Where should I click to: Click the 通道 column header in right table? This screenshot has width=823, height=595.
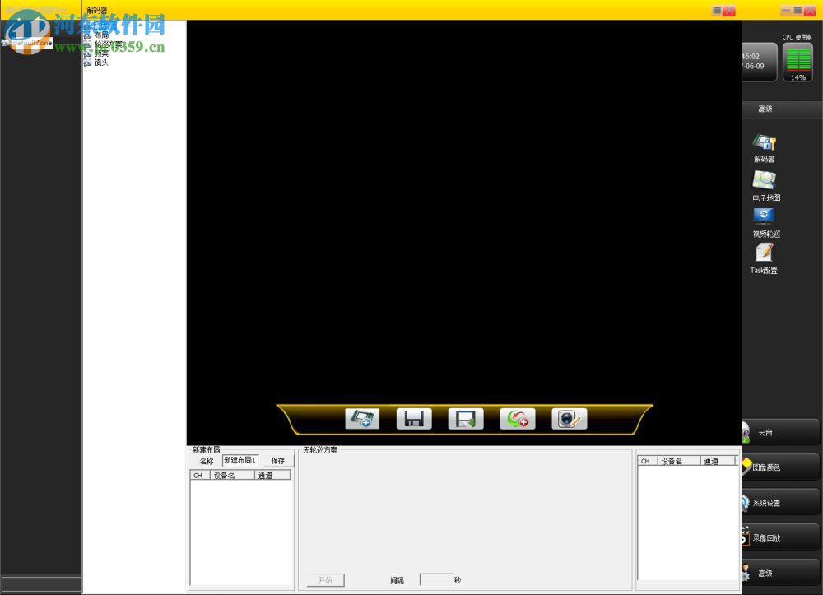click(718, 461)
